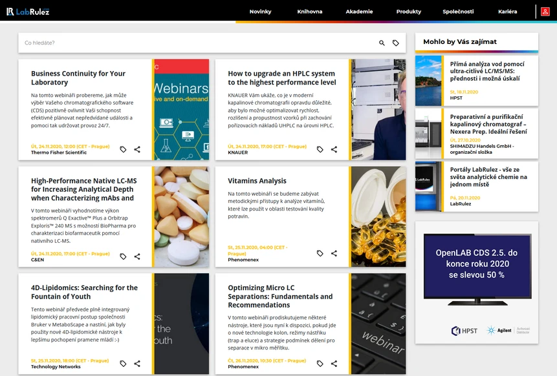The image size is (557, 376).
Task: Share the Business Continuity webinar
Action: pos(137,149)
